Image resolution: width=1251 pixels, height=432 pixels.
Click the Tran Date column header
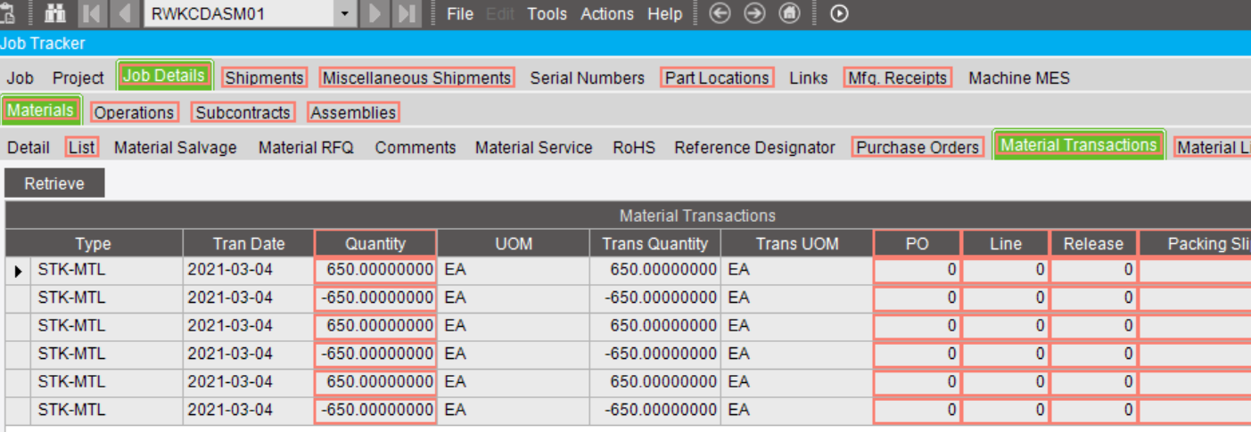[x=249, y=243]
